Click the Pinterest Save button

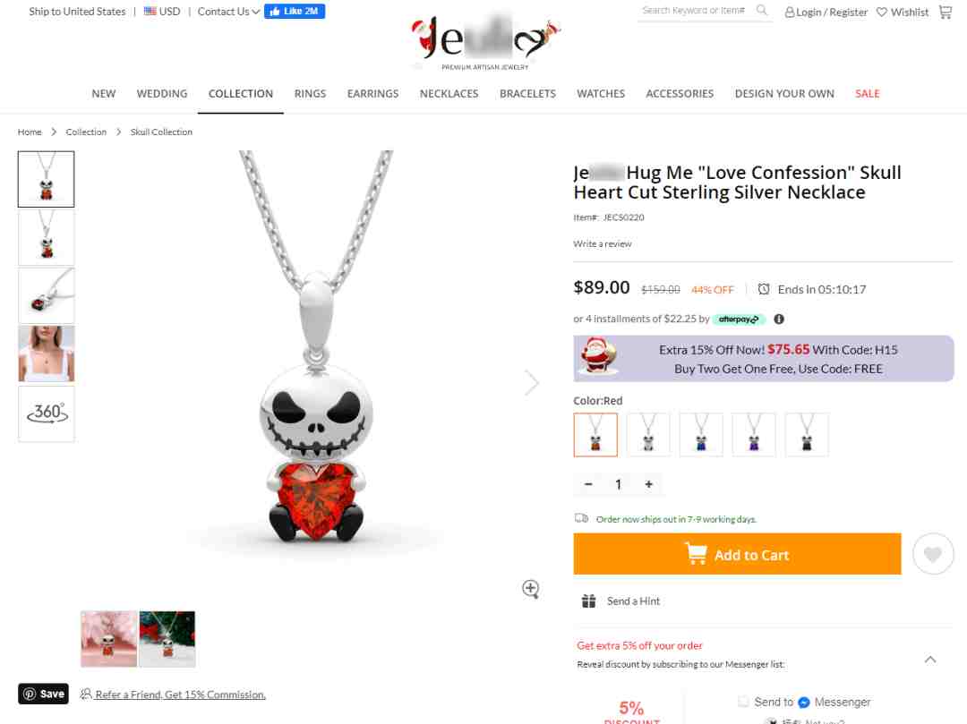coord(43,694)
